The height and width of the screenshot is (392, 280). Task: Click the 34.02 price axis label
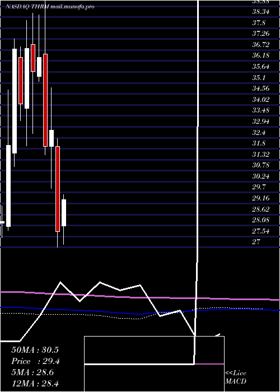tap(261, 100)
